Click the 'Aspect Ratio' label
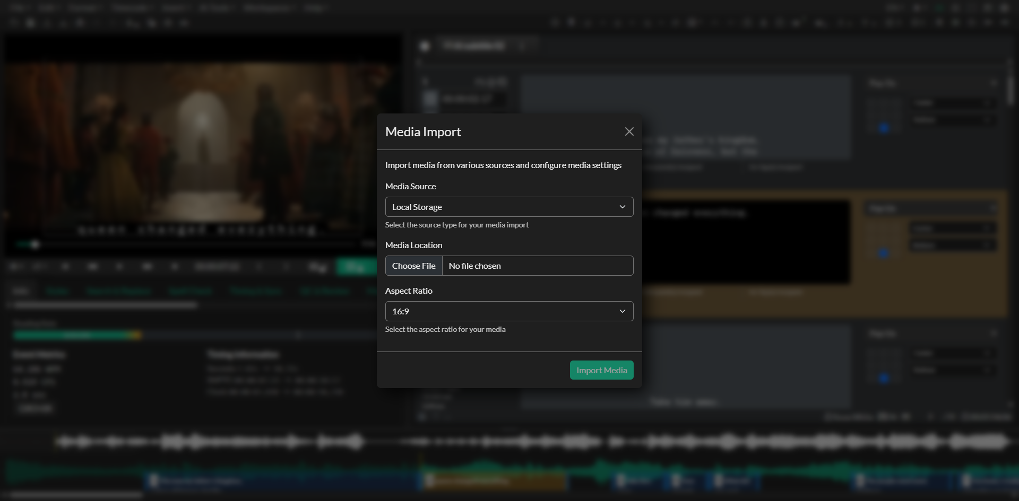 (409, 291)
